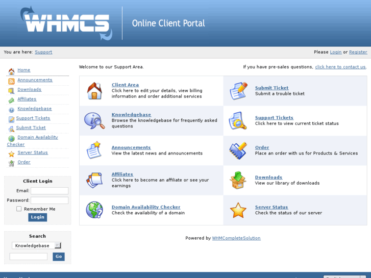Follow 'click here to contact us' link

pyautogui.click(x=340, y=67)
